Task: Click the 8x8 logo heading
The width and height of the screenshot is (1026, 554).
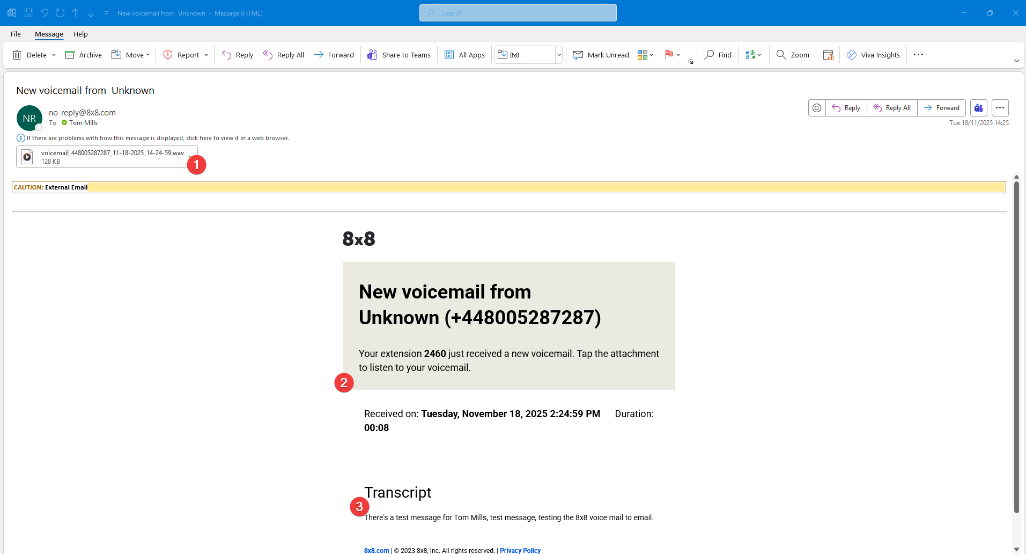Action: 359,239
